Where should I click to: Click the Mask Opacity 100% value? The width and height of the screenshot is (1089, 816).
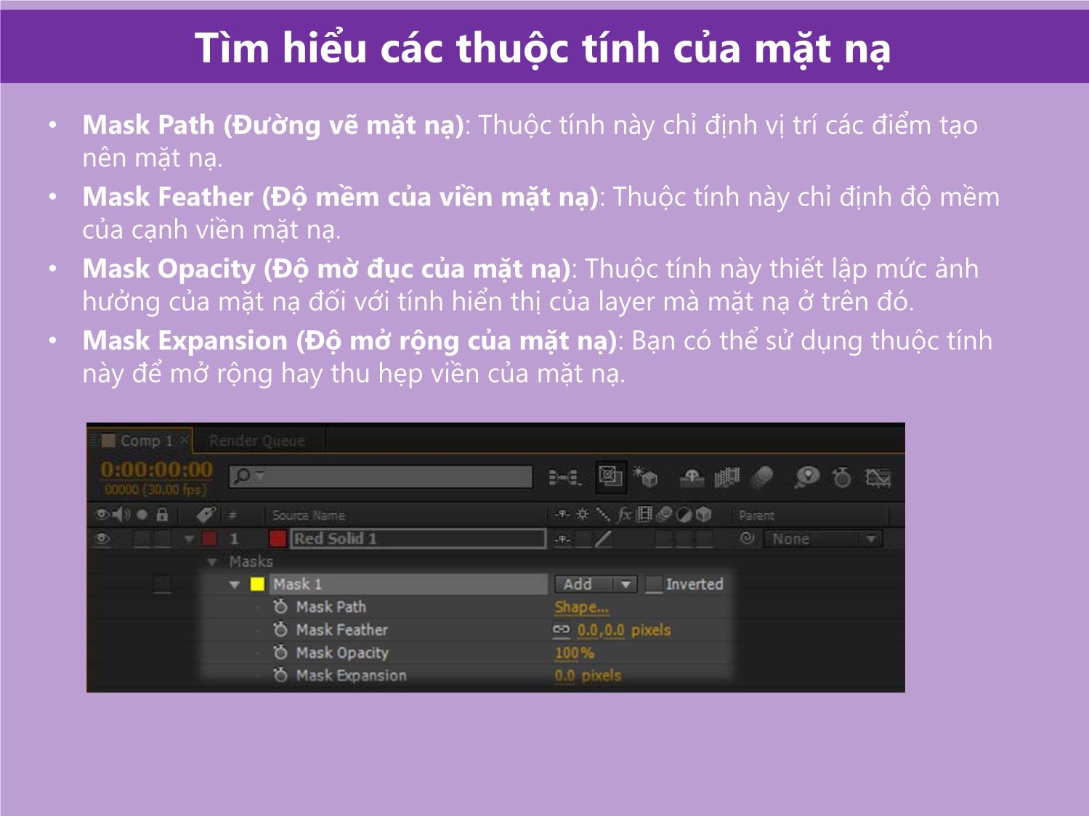(575, 653)
